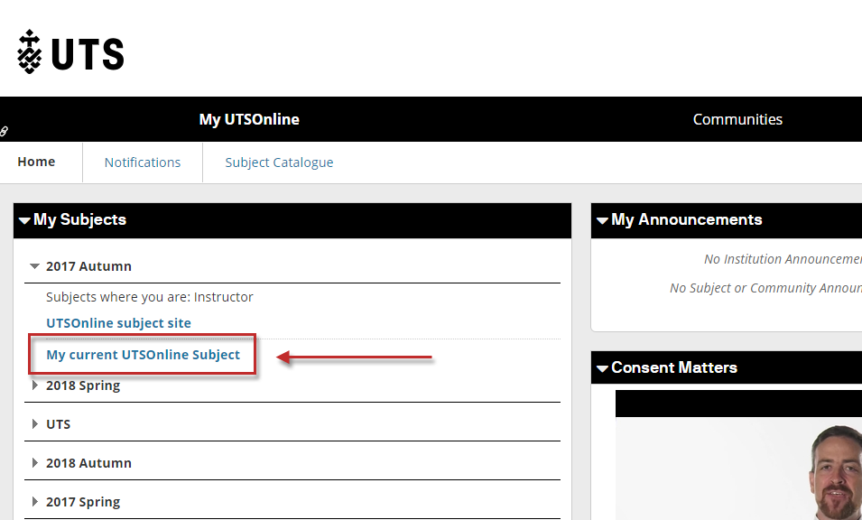Expand the 2018 Autumn term

pos(35,463)
